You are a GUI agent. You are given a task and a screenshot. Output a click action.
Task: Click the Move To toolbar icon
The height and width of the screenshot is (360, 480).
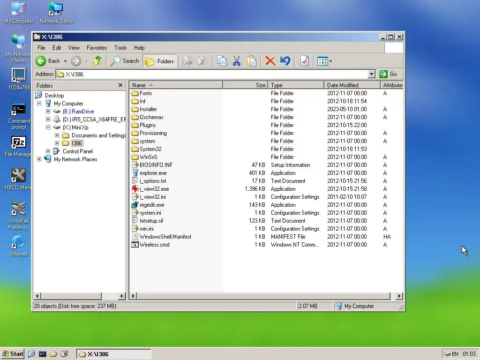point(187,61)
